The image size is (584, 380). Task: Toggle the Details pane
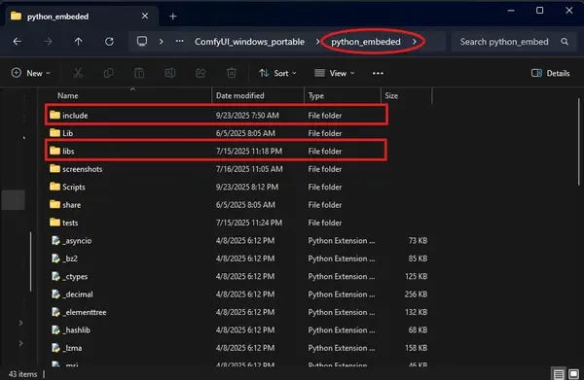tap(551, 73)
